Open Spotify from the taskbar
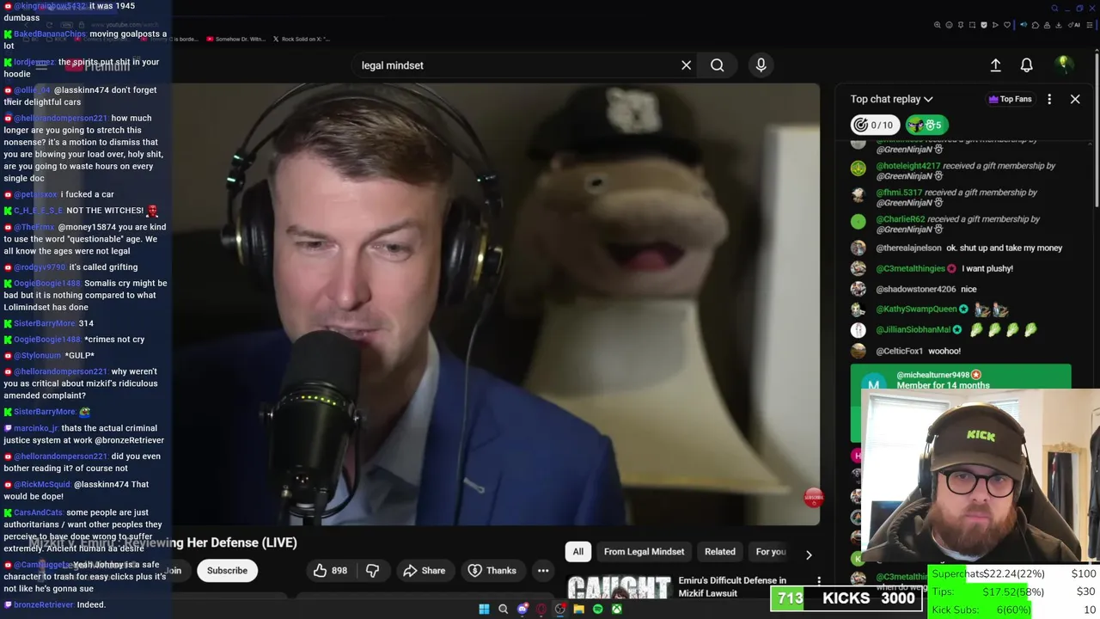Image resolution: width=1100 pixels, height=619 pixels. [x=598, y=610]
